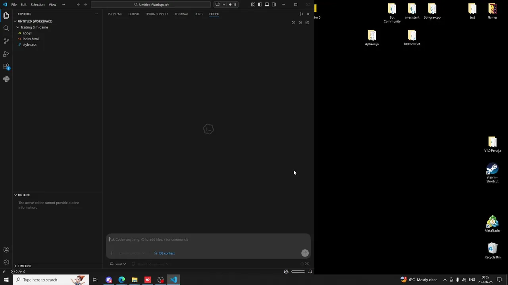The width and height of the screenshot is (508, 285).
Task: Open Task View in the taskbar
Action: click(x=95, y=280)
